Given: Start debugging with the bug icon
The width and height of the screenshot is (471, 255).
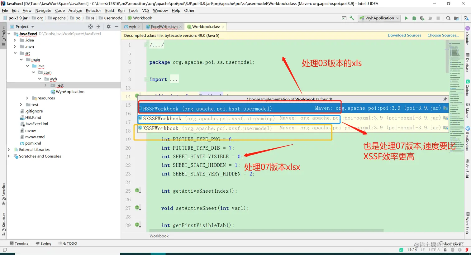Looking at the screenshot, I should [414, 18].
